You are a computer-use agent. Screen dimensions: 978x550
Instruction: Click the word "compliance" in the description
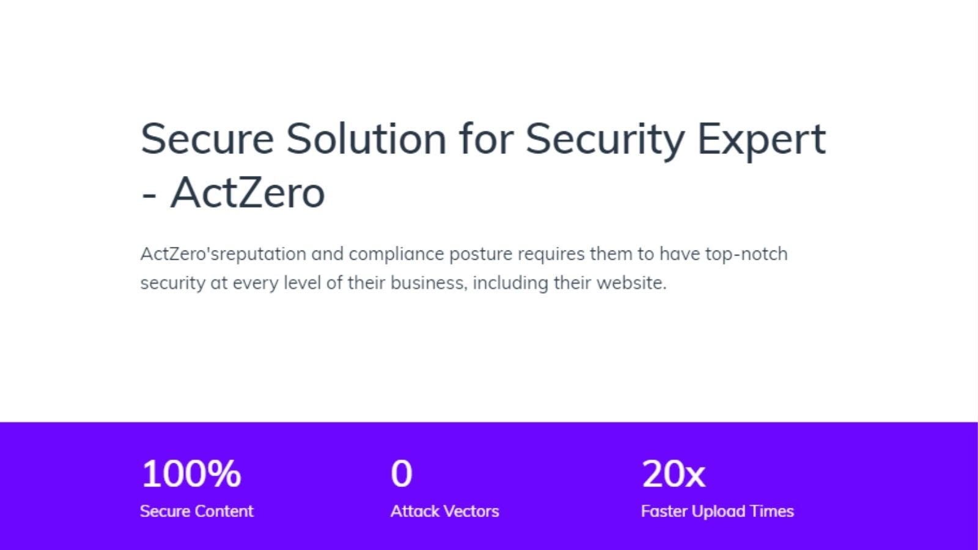tap(396, 254)
